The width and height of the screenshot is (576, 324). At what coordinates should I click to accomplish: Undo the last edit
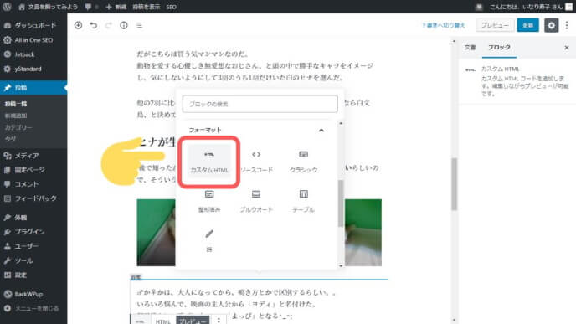(93, 25)
